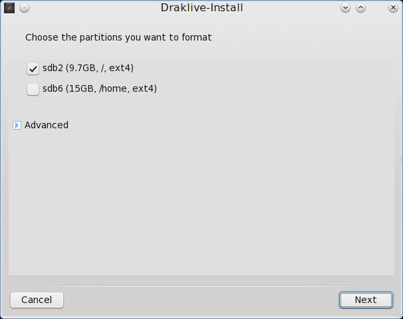Enable formatting of sdb6 /home partition

coord(33,89)
